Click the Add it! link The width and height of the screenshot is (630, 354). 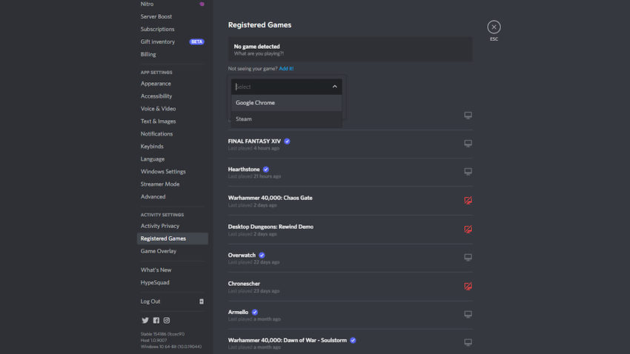(286, 69)
